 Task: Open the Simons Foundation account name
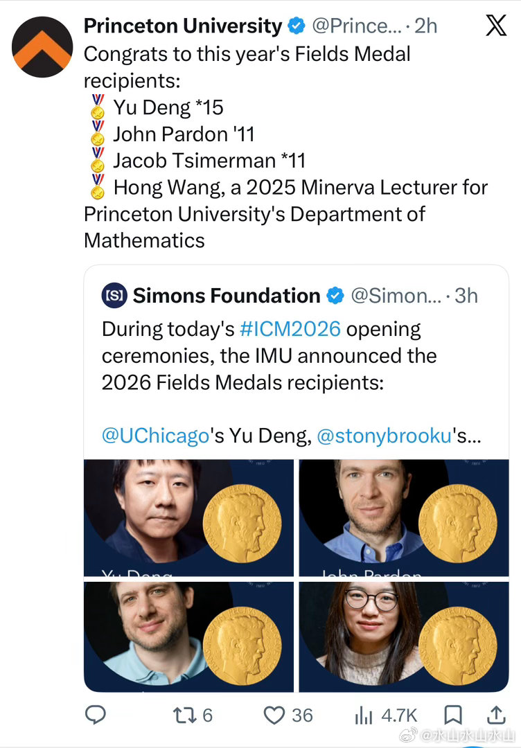coord(227,296)
